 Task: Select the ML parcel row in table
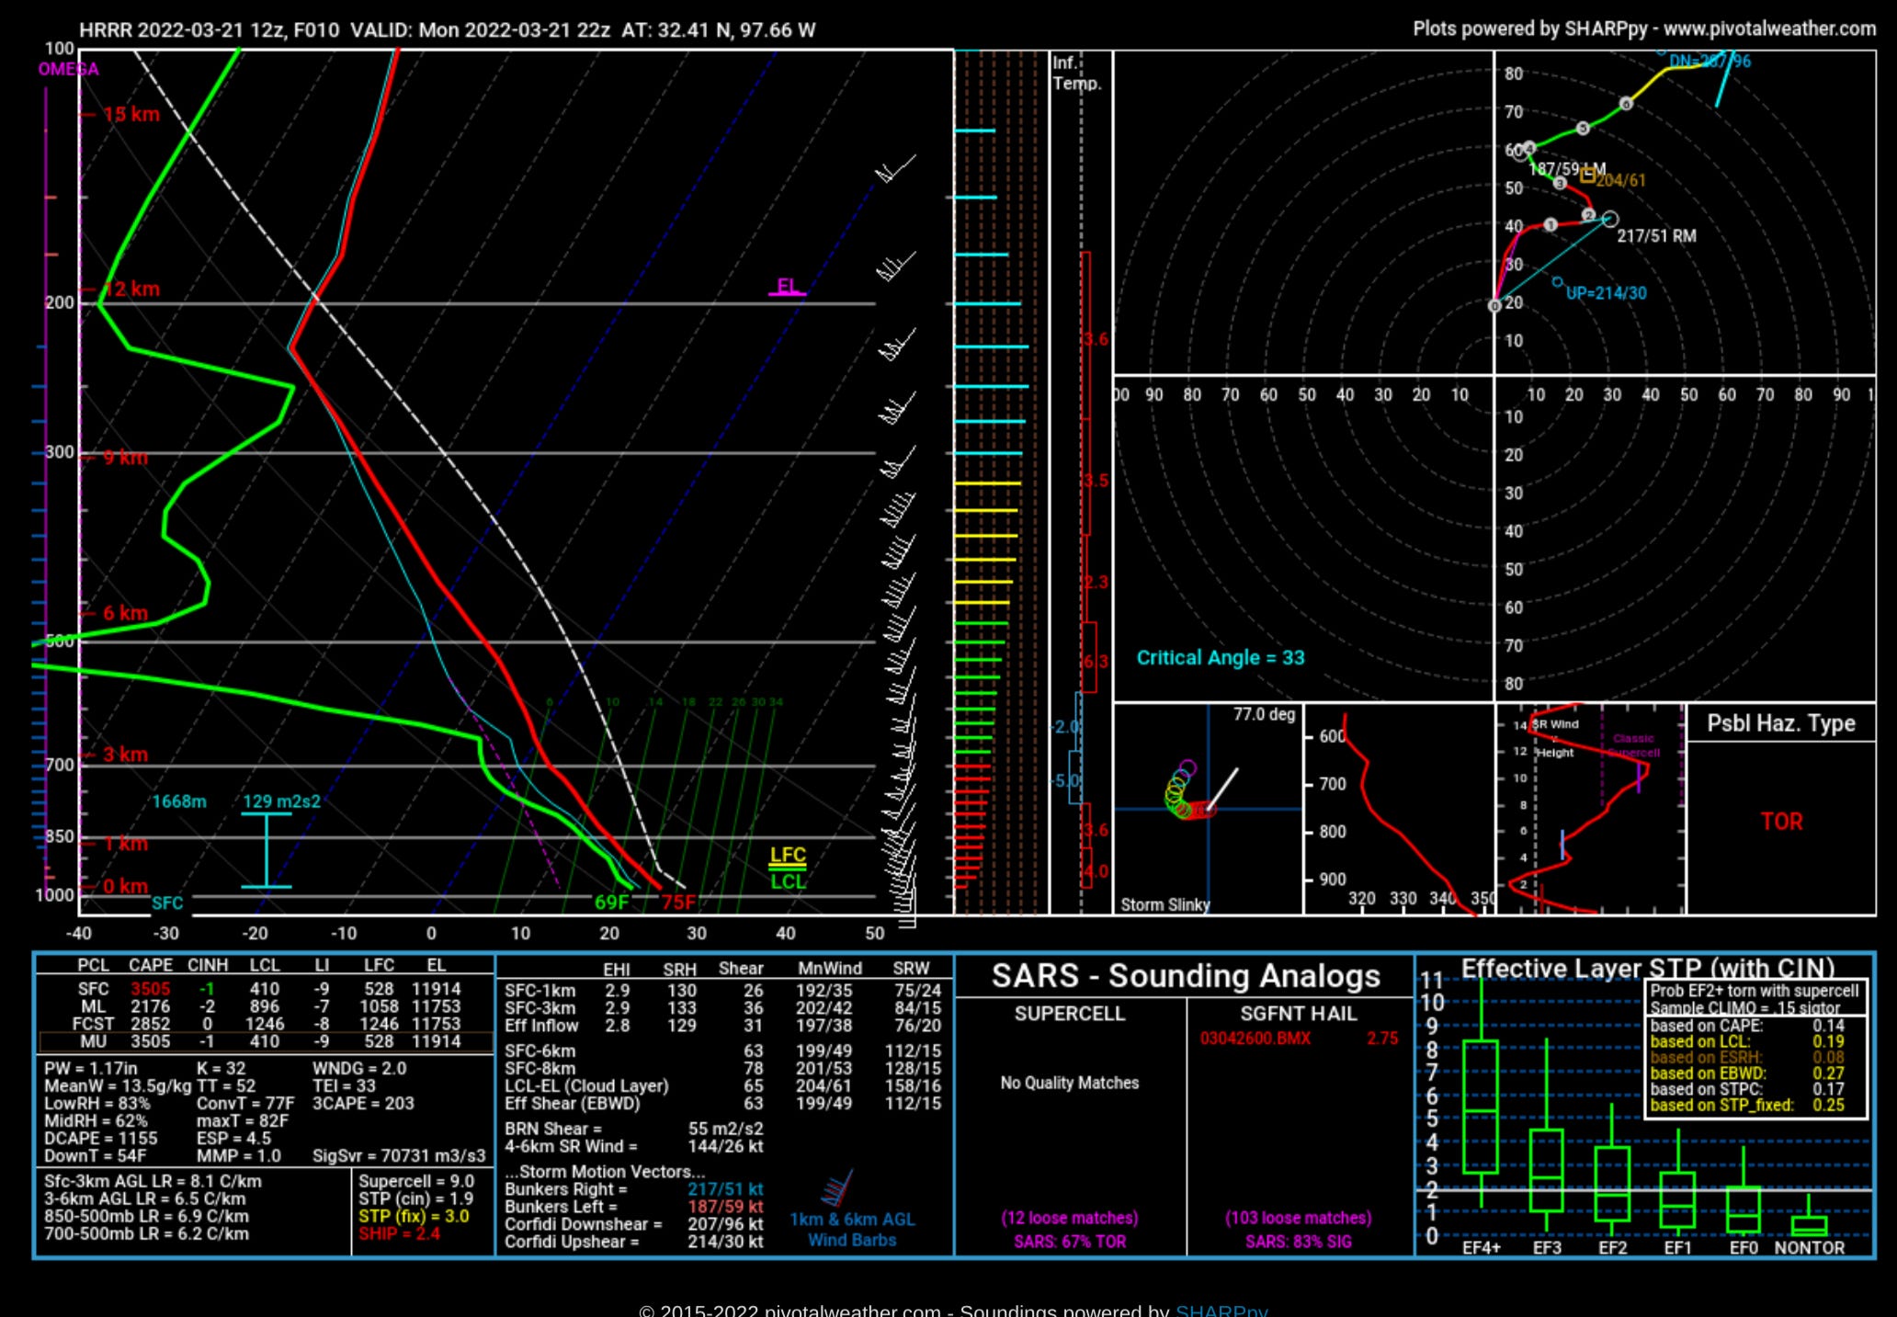(x=265, y=1007)
